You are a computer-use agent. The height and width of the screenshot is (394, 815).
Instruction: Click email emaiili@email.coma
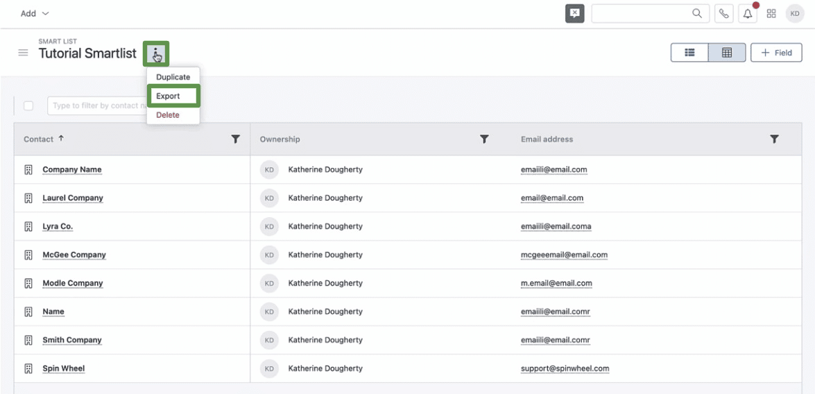point(556,227)
